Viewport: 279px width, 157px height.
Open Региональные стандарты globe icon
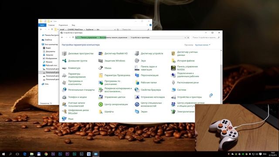[x=64, y=90]
